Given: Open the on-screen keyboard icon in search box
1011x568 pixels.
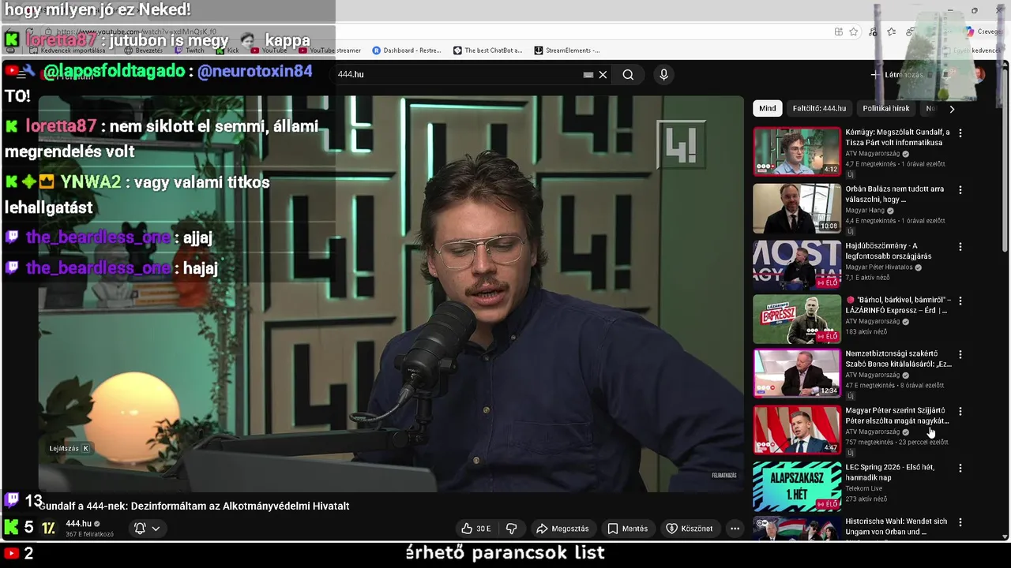Looking at the screenshot, I should tap(588, 74).
